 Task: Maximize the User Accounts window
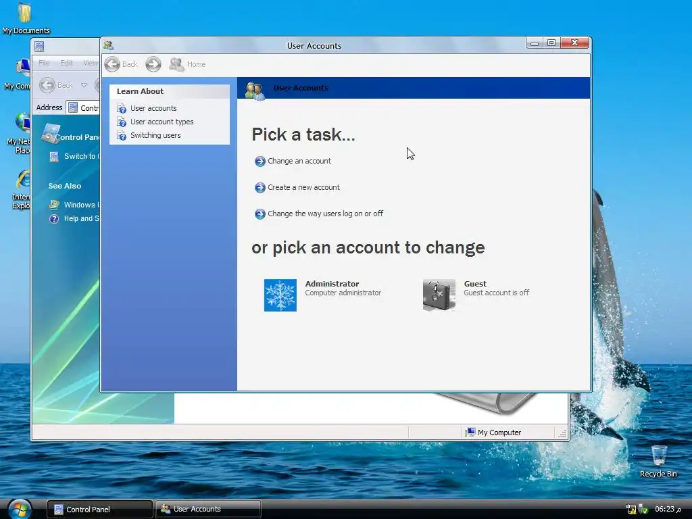[x=551, y=43]
